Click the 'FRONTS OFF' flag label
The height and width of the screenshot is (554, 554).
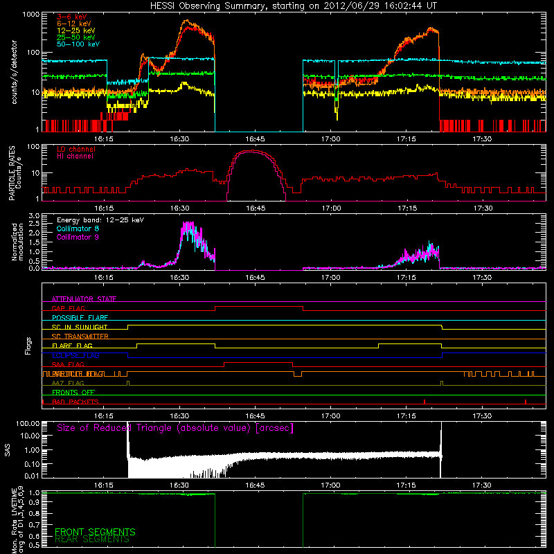pyautogui.click(x=73, y=392)
